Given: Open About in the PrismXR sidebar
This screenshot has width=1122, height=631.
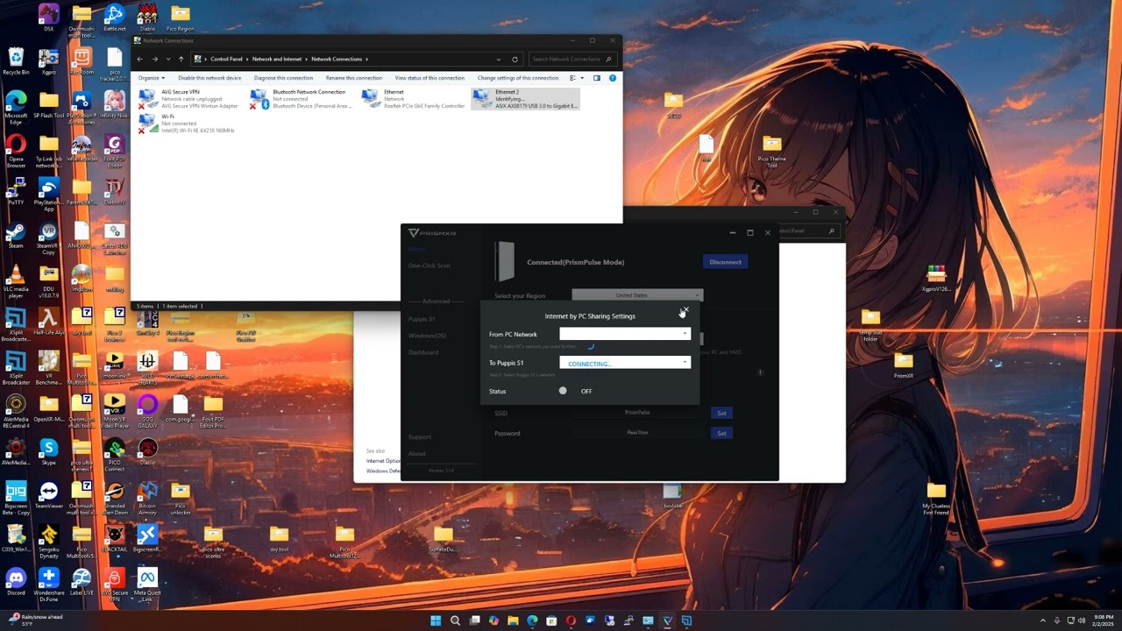Looking at the screenshot, I should pyautogui.click(x=417, y=453).
